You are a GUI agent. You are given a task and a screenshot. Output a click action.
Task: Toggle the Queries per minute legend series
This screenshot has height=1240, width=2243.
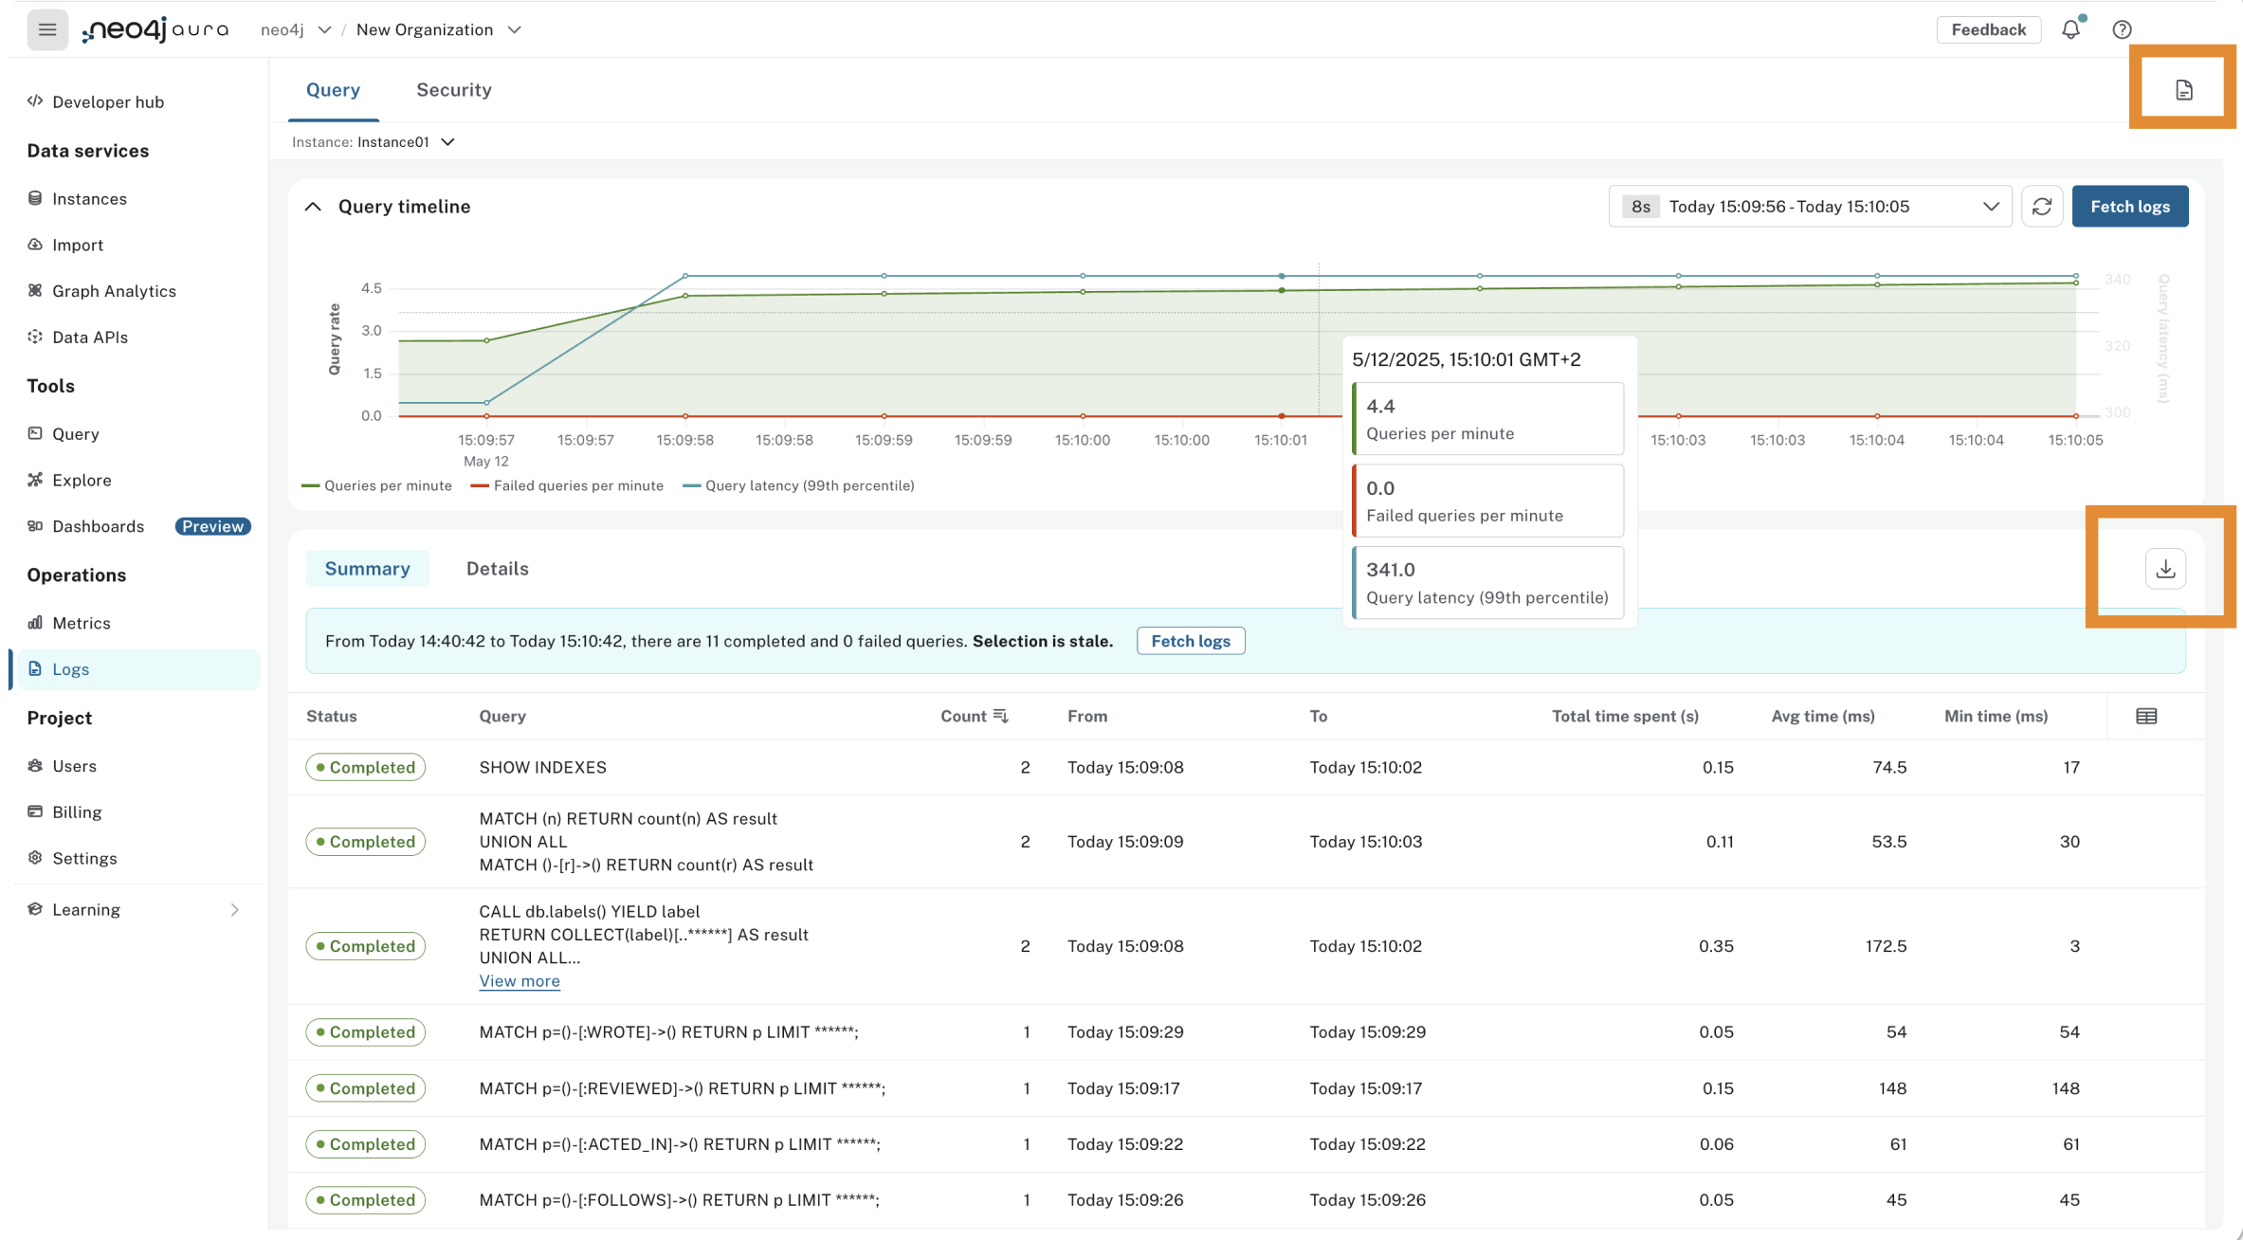(376, 485)
